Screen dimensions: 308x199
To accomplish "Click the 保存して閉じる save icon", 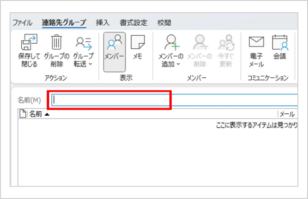I will (29, 42).
